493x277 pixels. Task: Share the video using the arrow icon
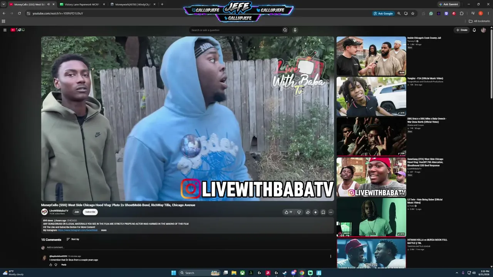point(308,212)
